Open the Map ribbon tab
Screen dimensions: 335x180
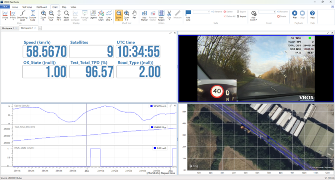pos(64,7)
